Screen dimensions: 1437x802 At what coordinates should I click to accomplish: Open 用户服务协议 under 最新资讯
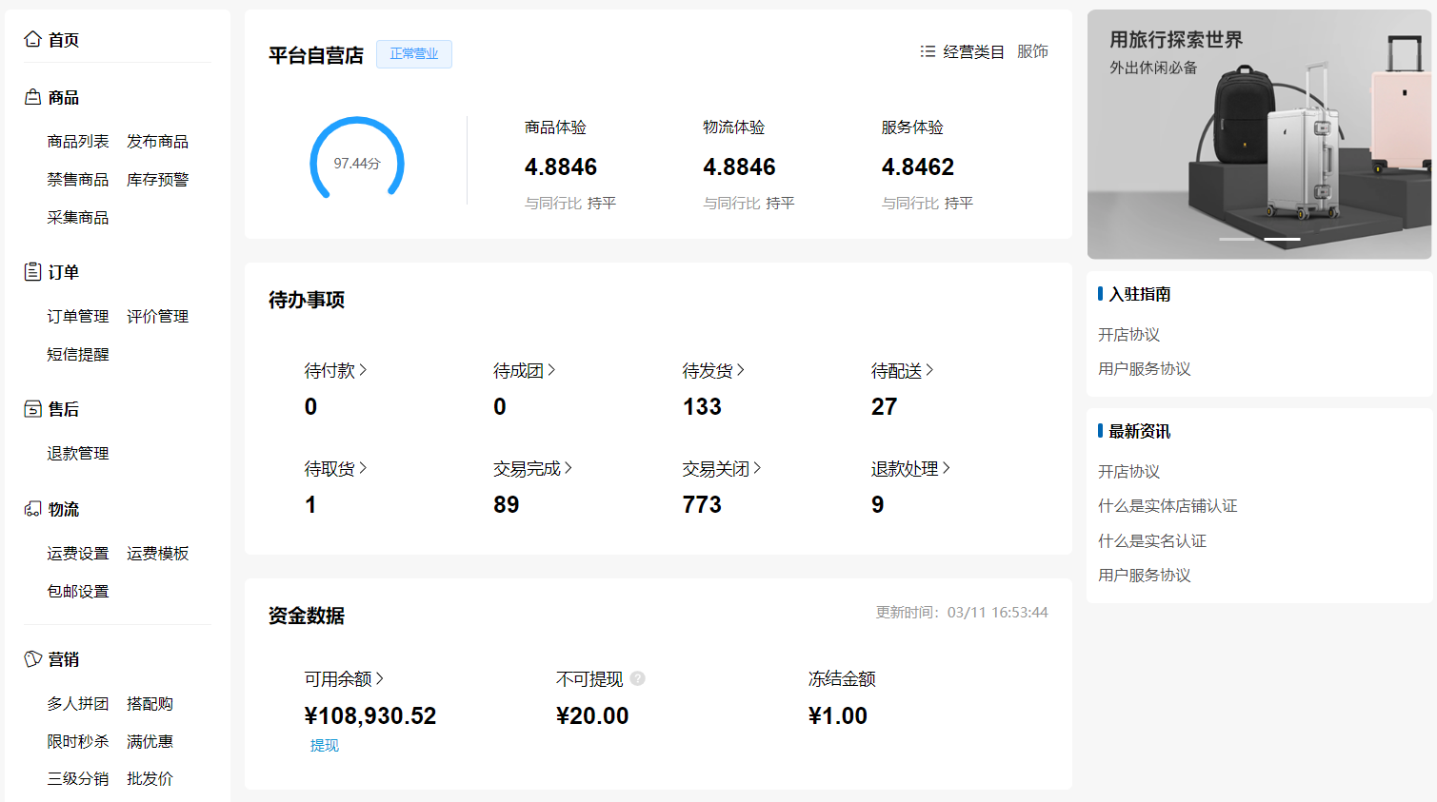[x=1144, y=576]
